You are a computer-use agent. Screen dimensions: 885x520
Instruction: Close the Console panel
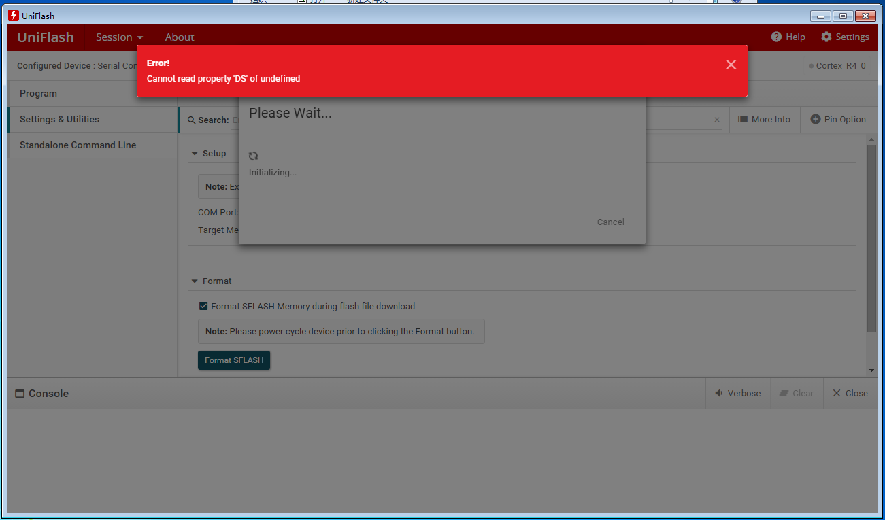click(850, 394)
